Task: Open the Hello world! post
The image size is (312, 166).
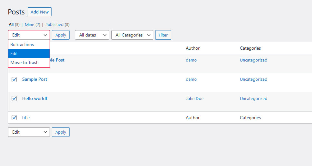Action: (35, 98)
